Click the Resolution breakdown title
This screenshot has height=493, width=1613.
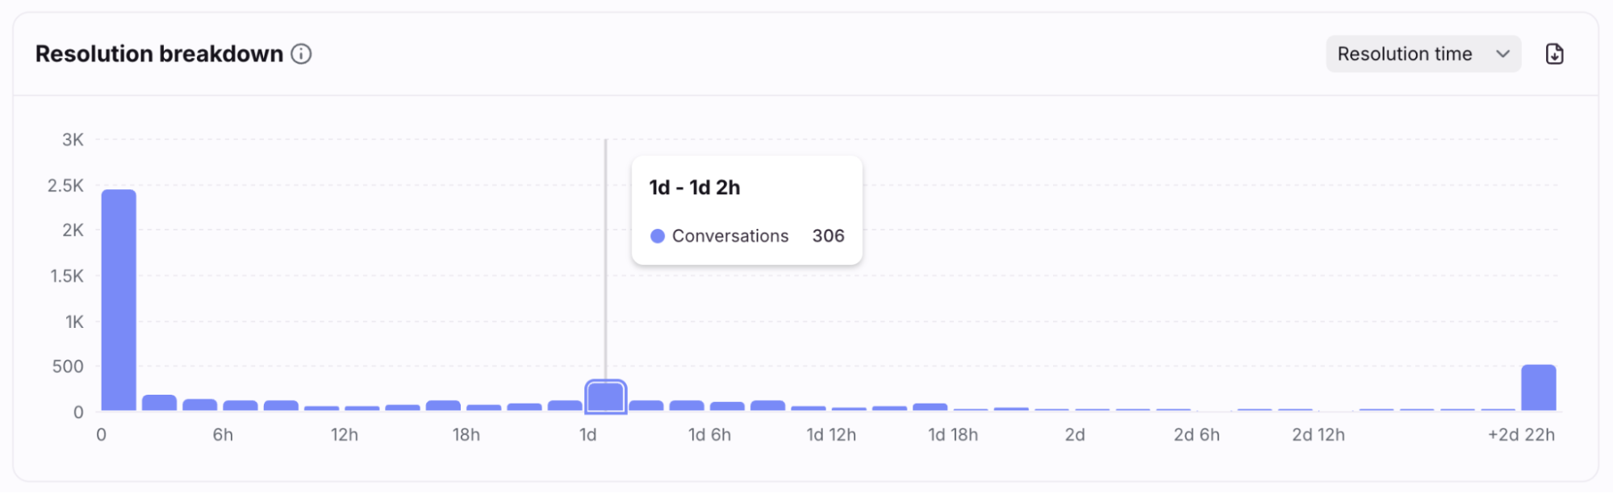(x=159, y=54)
